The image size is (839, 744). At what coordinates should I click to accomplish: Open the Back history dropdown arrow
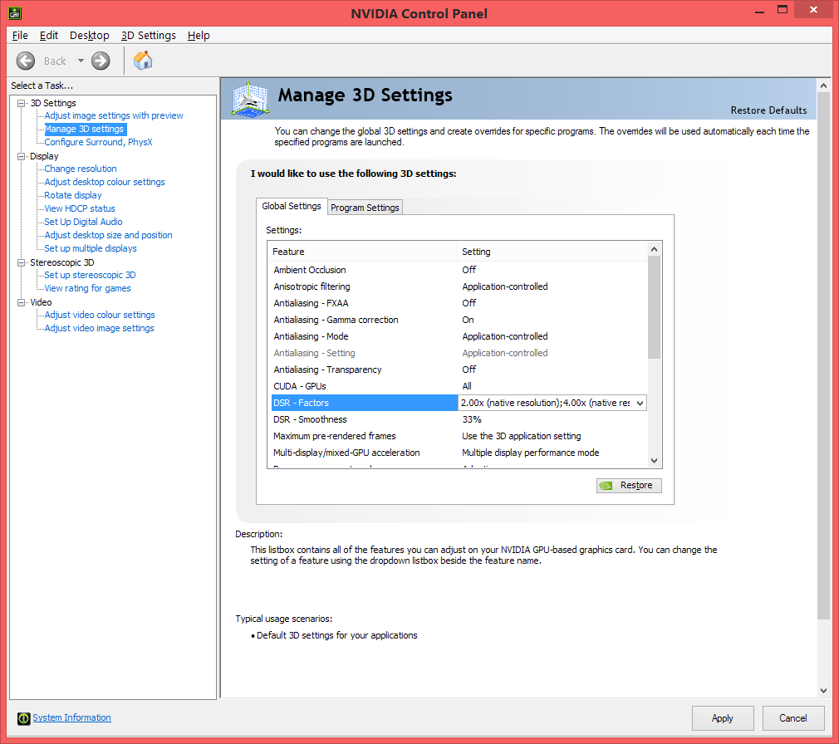(x=81, y=61)
